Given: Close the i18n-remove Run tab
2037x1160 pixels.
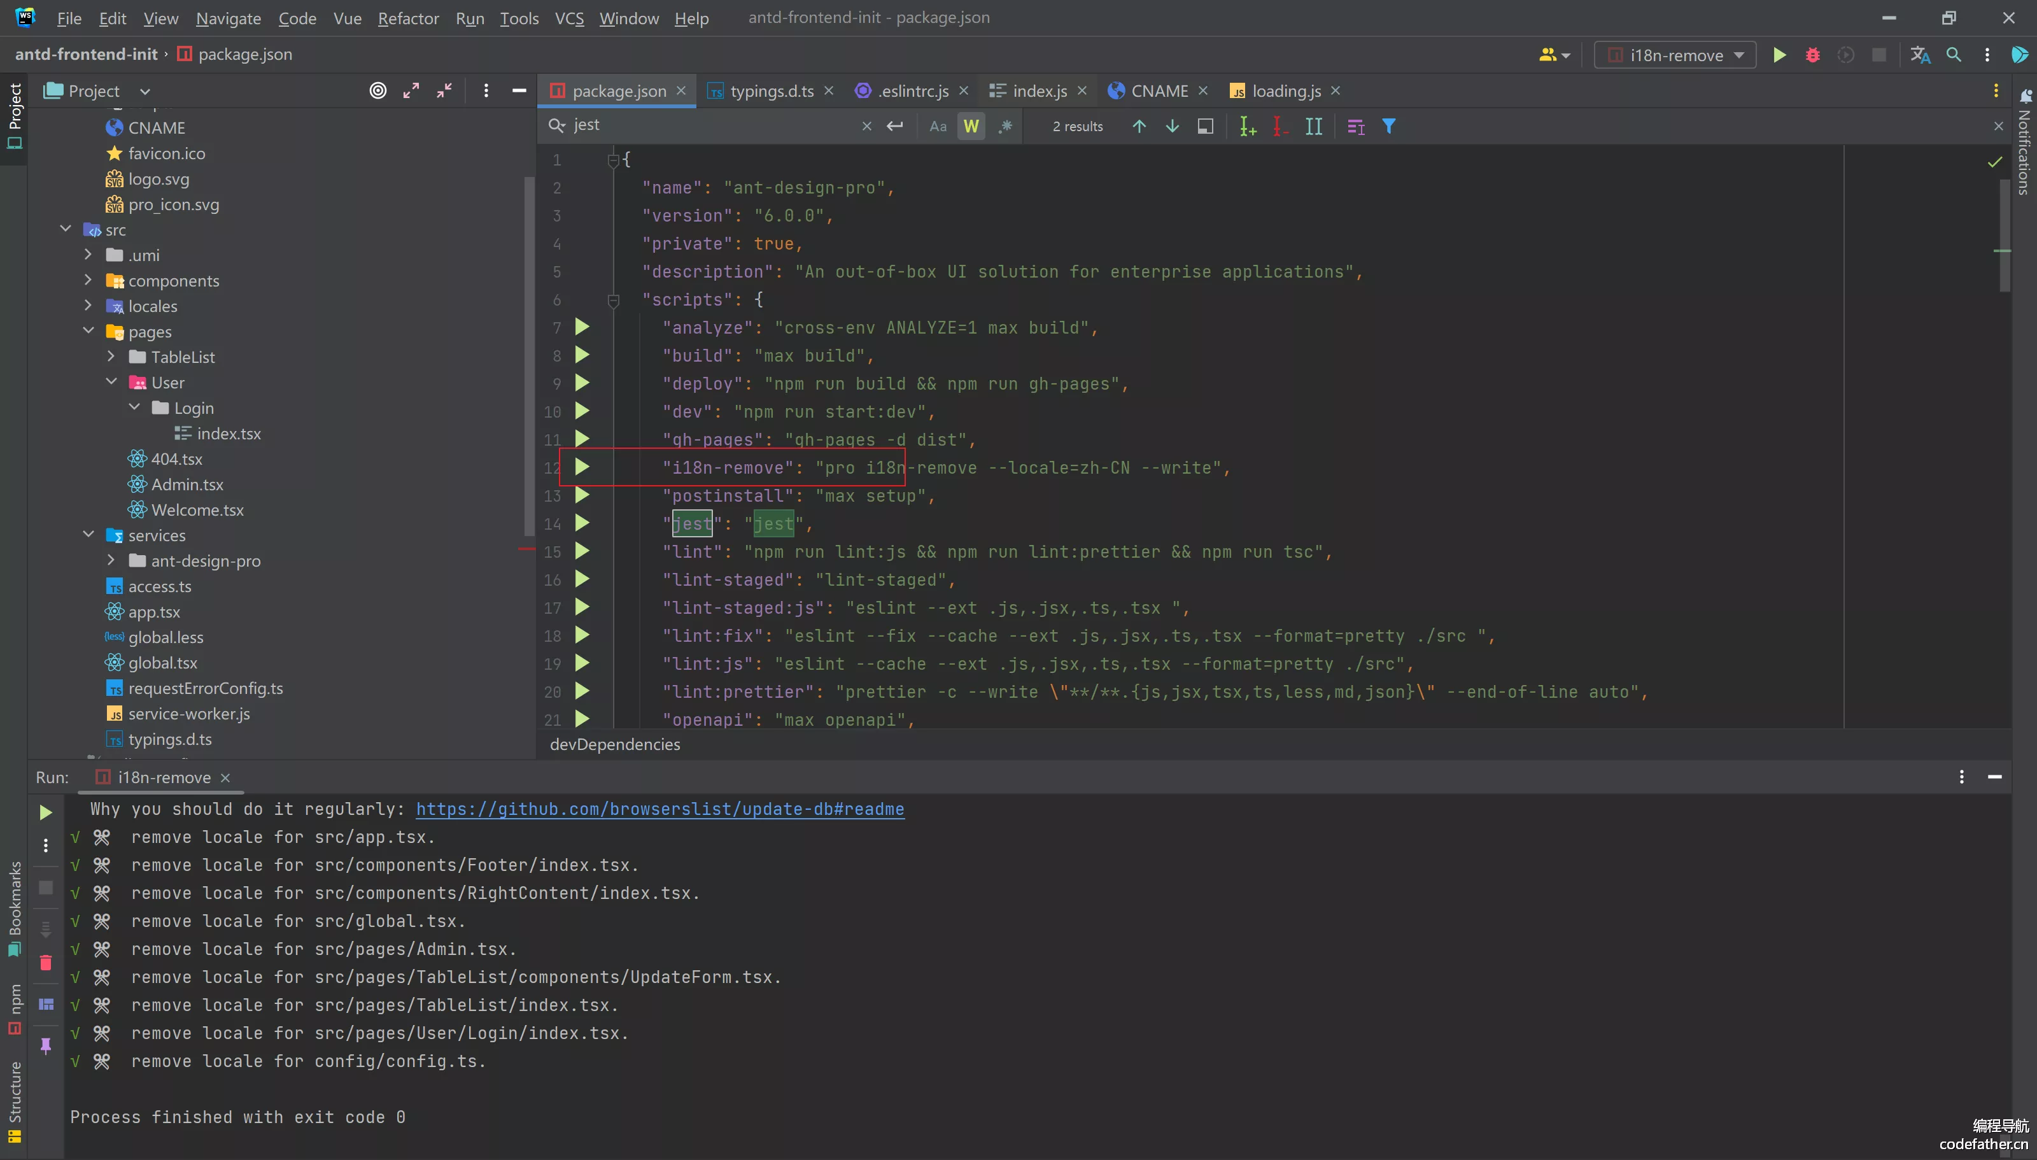Looking at the screenshot, I should [x=225, y=777].
